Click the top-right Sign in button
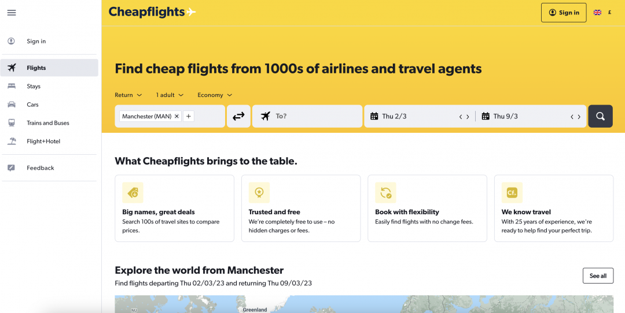Viewport: 625px width, 313px height. point(564,13)
